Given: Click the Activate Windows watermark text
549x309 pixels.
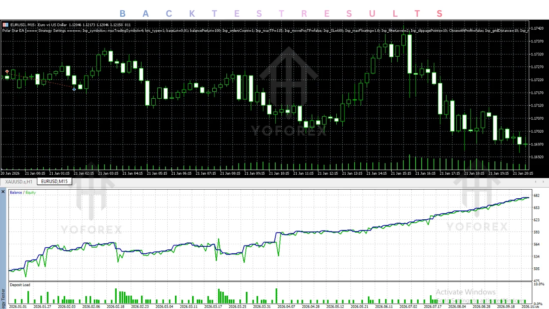Looking at the screenshot, I should point(466,292).
